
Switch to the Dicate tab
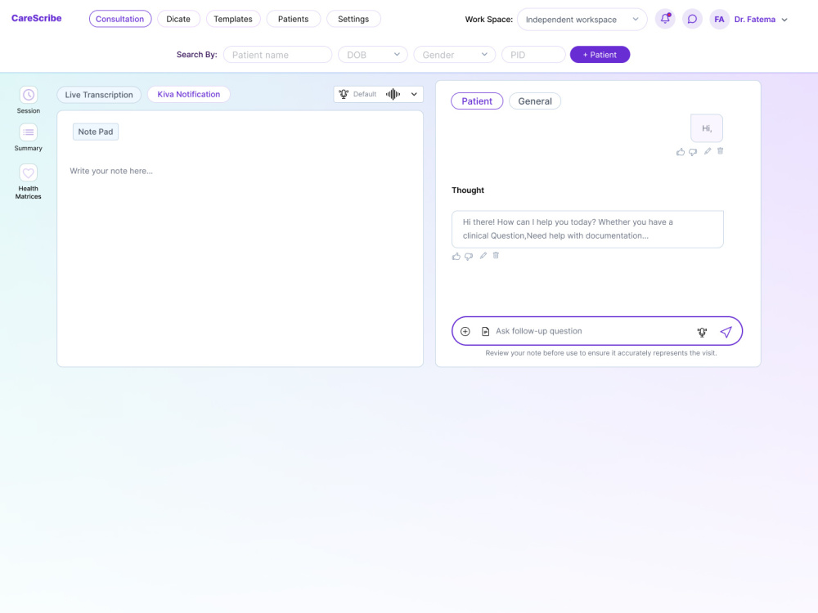pos(178,19)
